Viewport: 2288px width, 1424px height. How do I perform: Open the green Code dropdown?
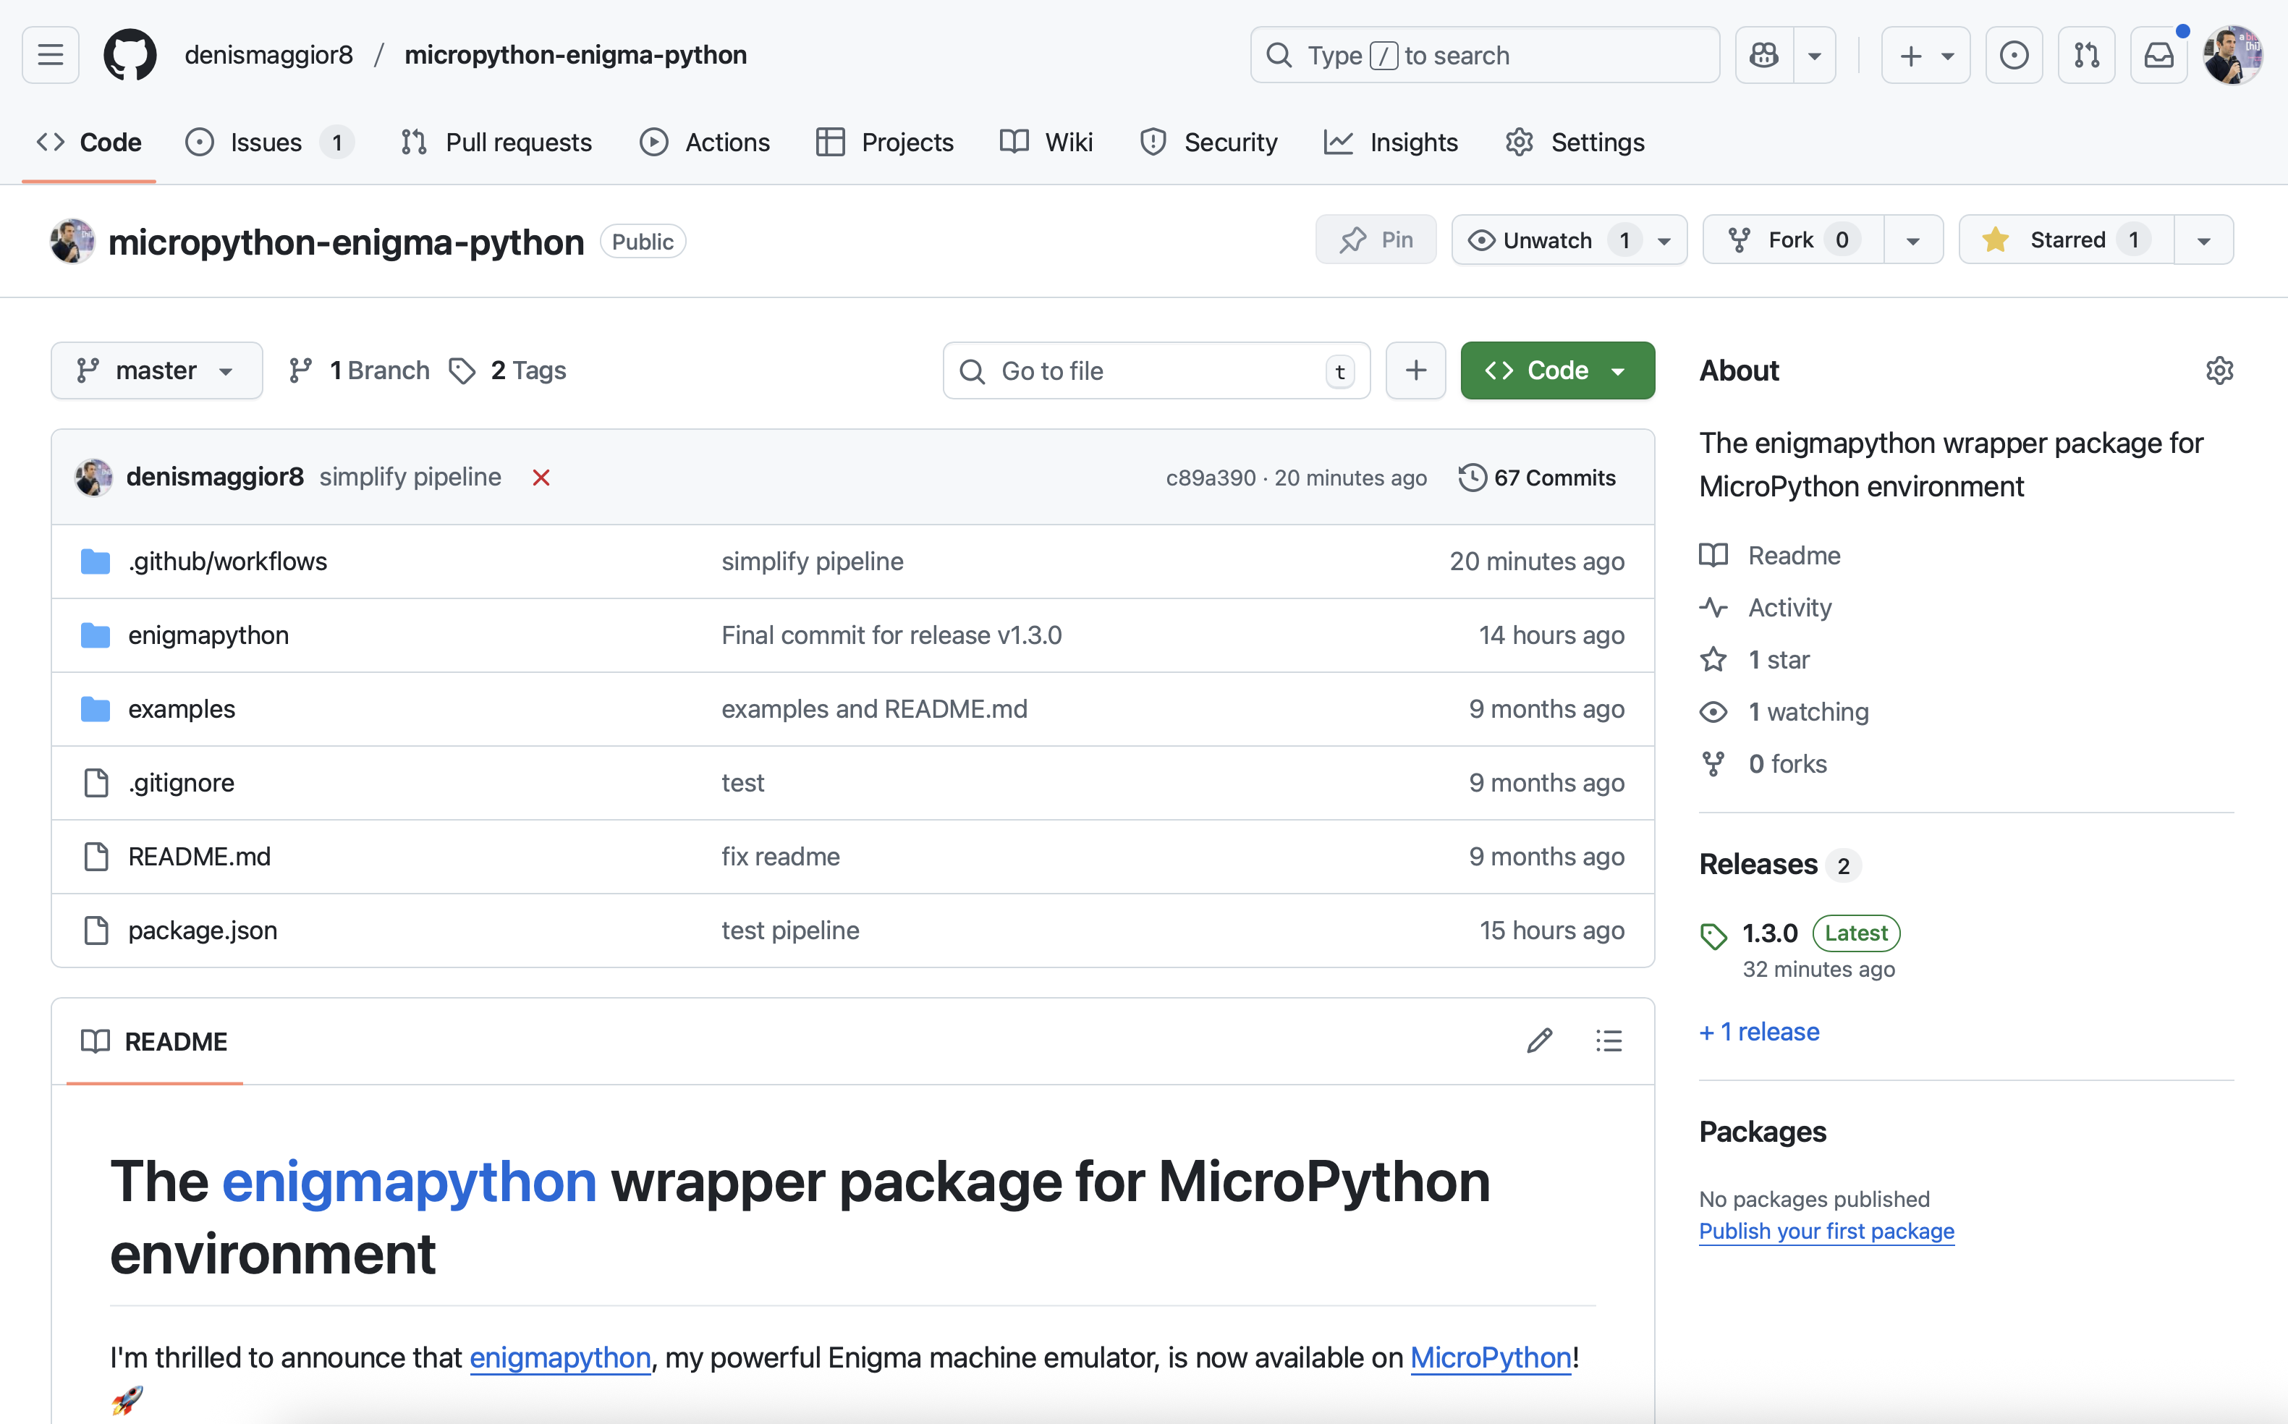tap(1556, 370)
